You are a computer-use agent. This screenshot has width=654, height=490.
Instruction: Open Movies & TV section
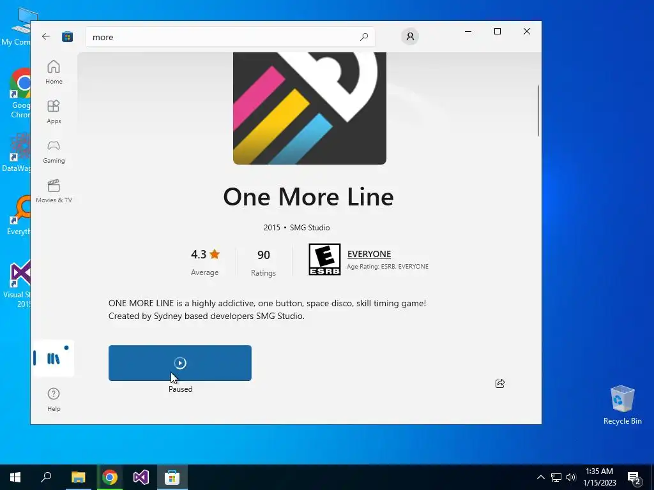click(54, 191)
